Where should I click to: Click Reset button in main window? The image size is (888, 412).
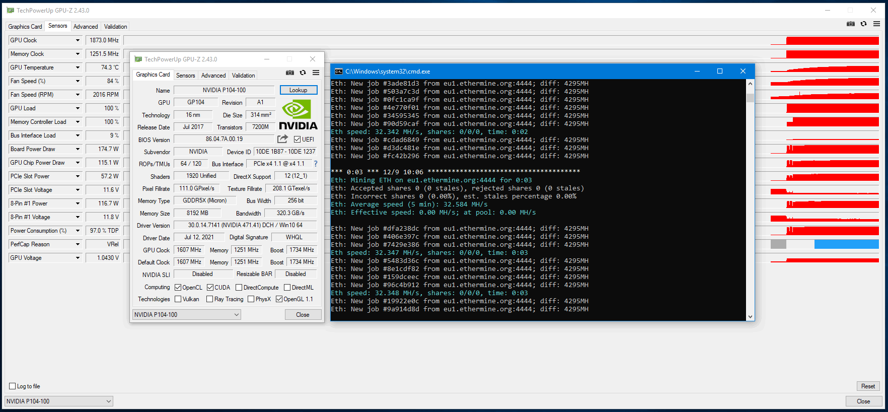coord(868,386)
